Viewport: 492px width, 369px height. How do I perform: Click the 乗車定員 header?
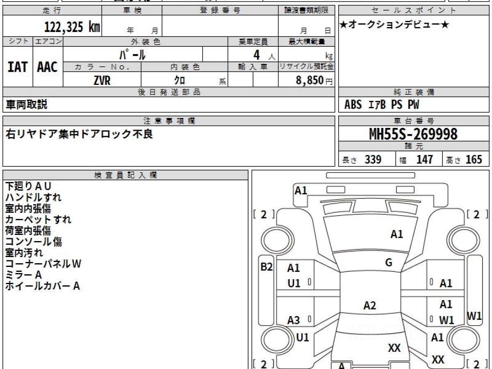[253, 41]
